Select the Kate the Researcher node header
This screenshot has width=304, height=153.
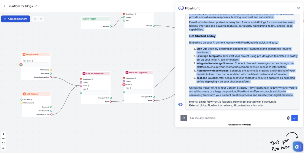click(x=96, y=73)
